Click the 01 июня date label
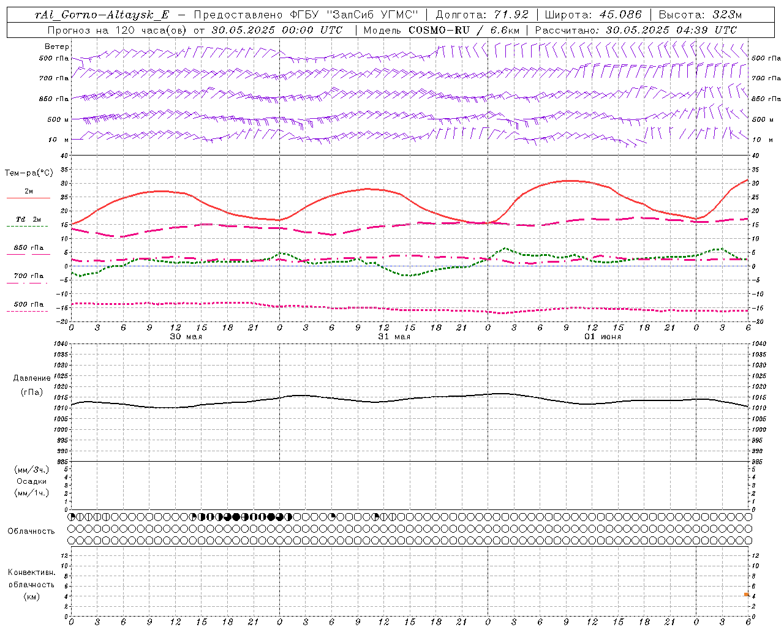The height and width of the screenshot is (627, 784). tap(603, 337)
